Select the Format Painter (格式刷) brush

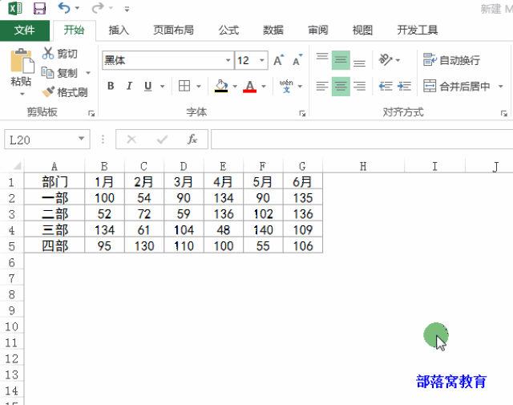[65, 92]
